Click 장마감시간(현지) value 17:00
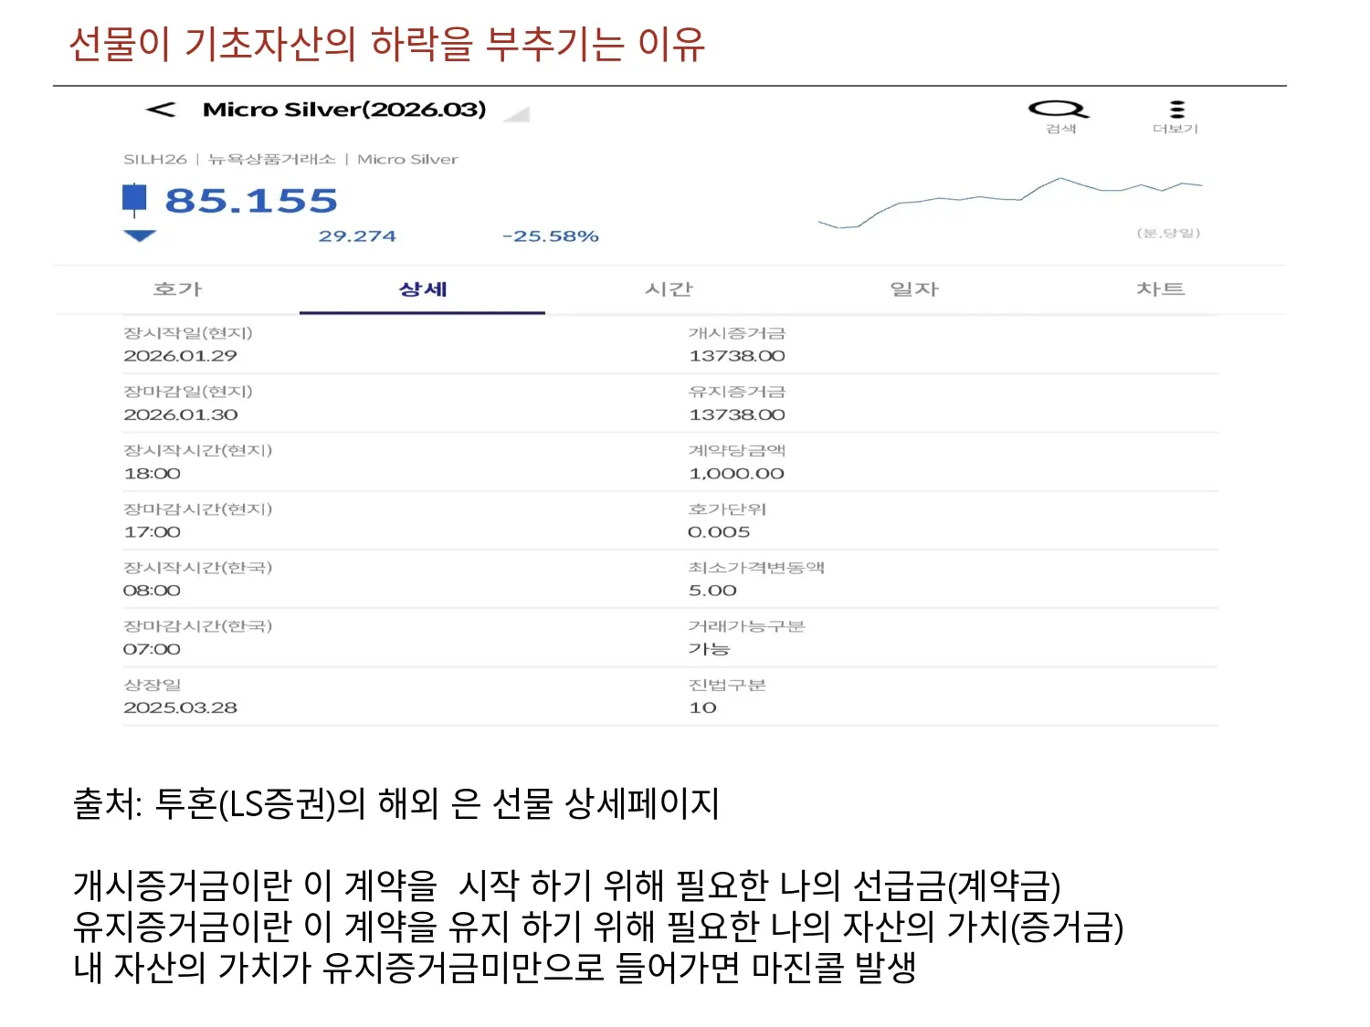Screen dimensions: 1370x1027 [x=153, y=531]
